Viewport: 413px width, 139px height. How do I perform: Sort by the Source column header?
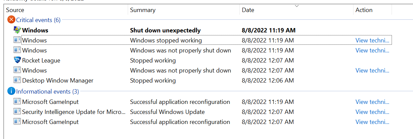66,10
